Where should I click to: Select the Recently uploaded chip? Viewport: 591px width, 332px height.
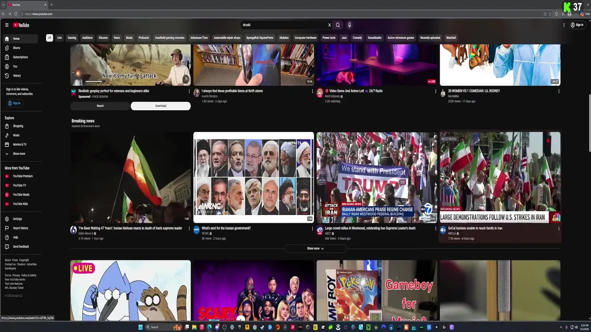coord(430,38)
